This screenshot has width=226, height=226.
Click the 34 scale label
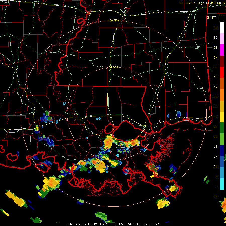pos(216,107)
